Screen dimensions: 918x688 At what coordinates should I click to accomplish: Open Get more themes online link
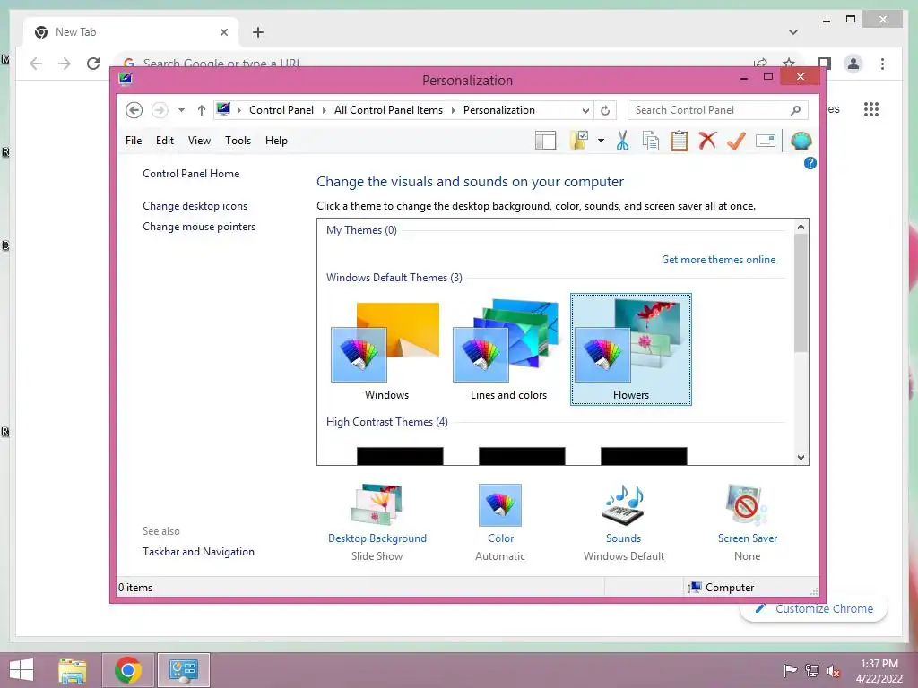pos(718,260)
